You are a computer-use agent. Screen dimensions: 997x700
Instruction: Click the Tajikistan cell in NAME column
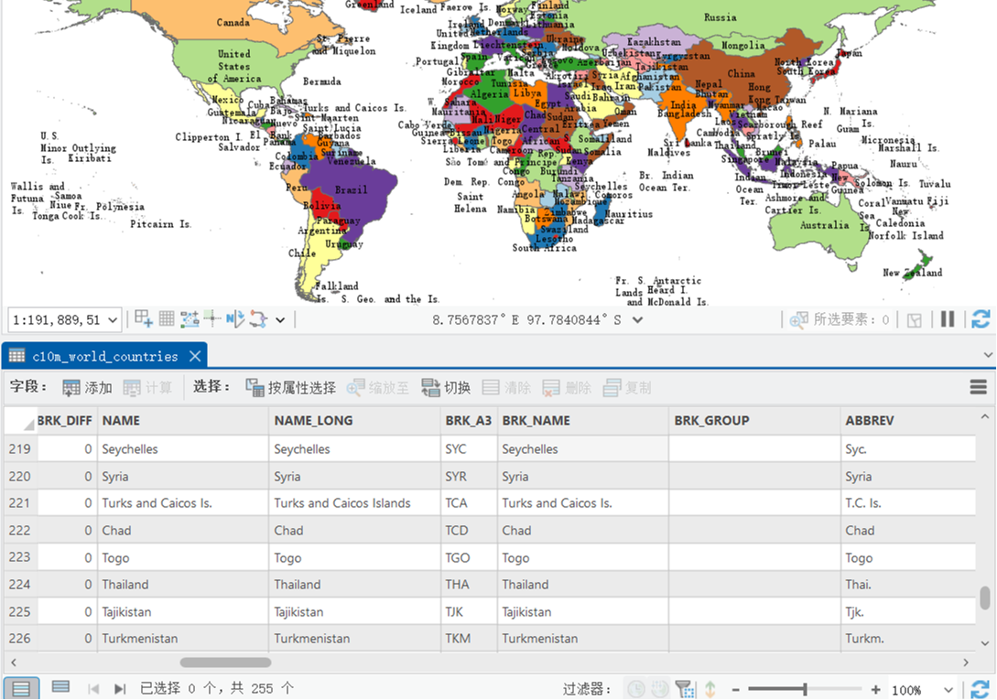coord(183,611)
